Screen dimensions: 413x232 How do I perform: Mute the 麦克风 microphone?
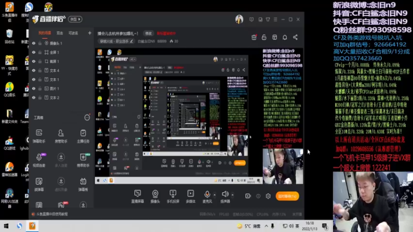(x=208, y=196)
